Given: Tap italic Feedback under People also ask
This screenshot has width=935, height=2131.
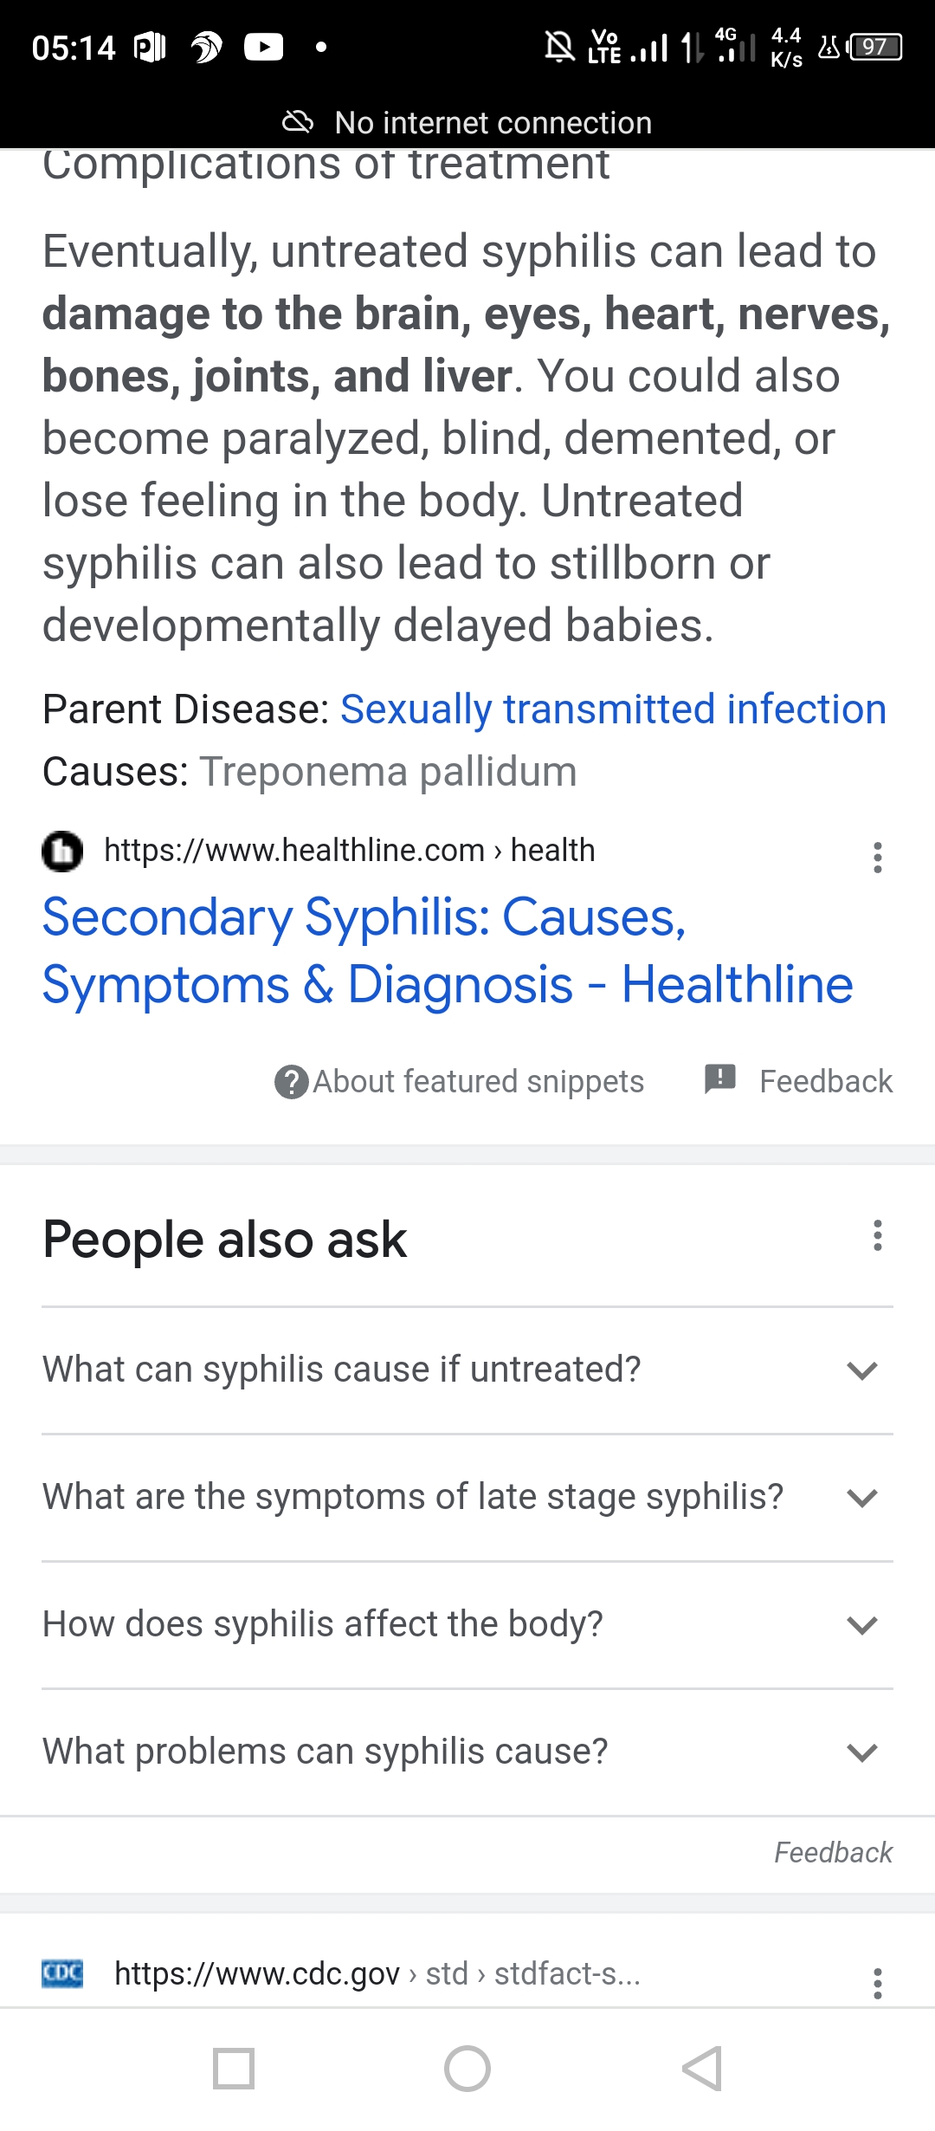Looking at the screenshot, I should pyautogui.click(x=833, y=1852).
